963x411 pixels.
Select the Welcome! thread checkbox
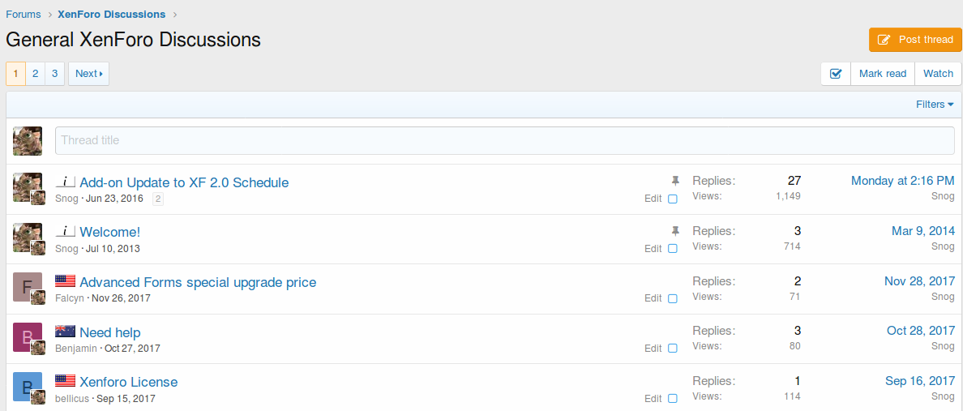672,249
